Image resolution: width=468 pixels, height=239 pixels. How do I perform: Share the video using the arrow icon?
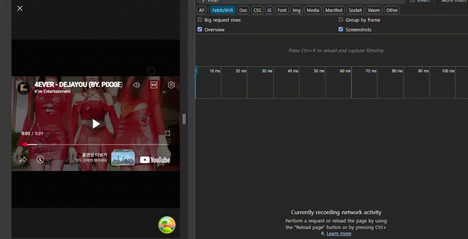tap(23, 159)
